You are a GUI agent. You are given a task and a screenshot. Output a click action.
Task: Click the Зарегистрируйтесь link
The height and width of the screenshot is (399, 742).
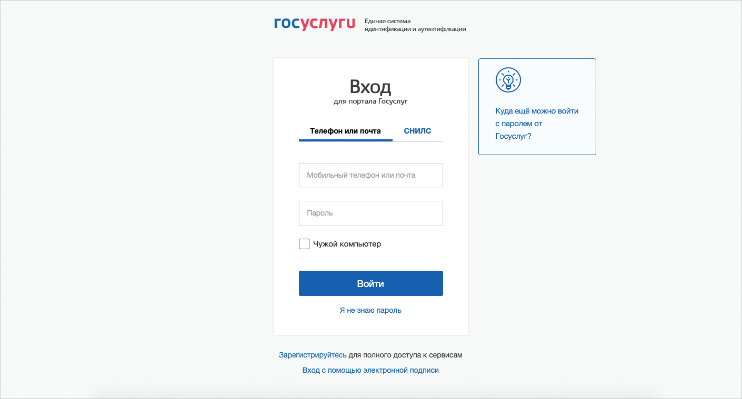tap(313, 355)
